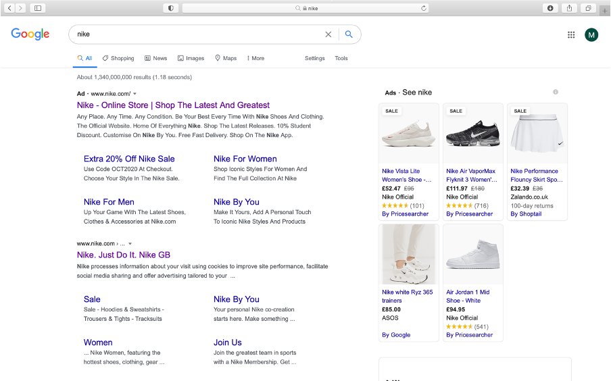The width and height of the screenshot is (611, 381).
Task: Click the star rating (101) for Vista Lite
Action: pyautogui.click(x=403, y=205)
